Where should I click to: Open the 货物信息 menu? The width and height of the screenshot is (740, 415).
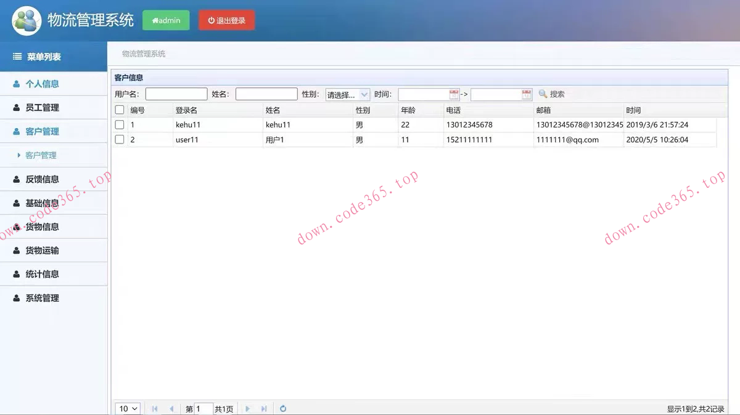54,227
